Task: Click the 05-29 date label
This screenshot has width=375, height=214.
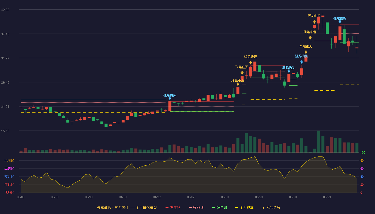Action: tap(259, 197)
